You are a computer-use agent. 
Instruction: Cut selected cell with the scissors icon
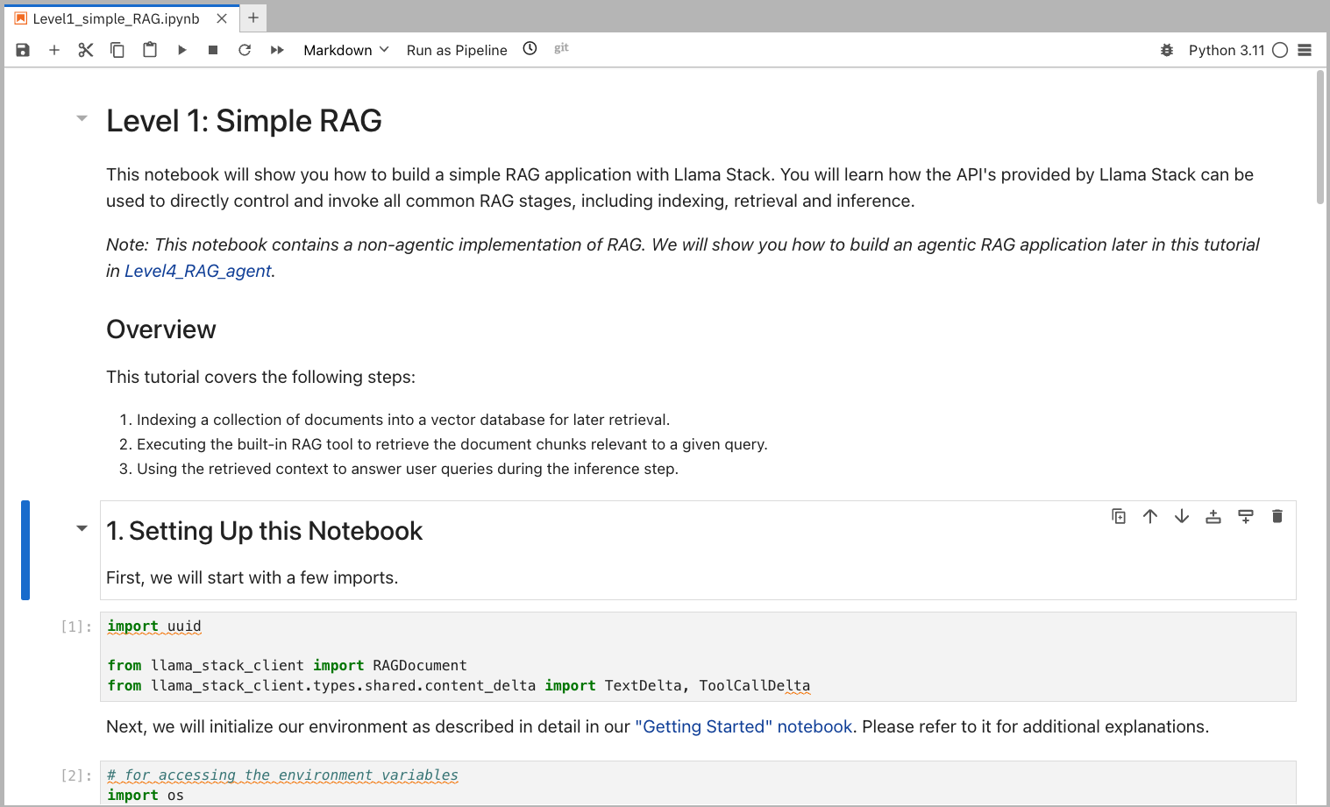85,50
